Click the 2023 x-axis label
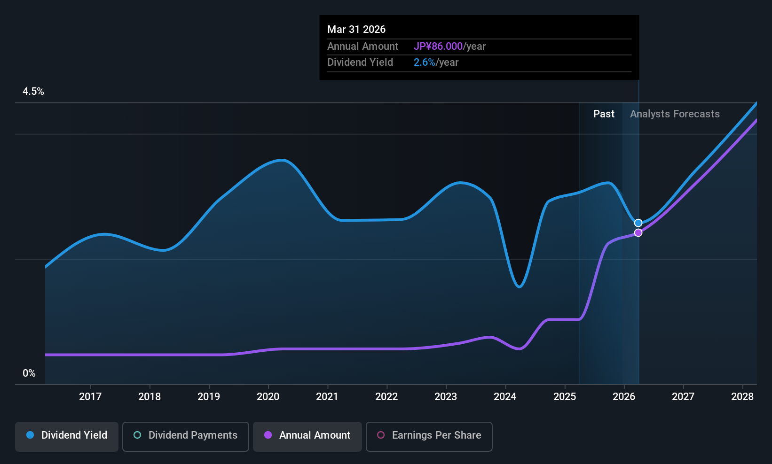Screen dimensions: 772x464 (x=446, y=396)
